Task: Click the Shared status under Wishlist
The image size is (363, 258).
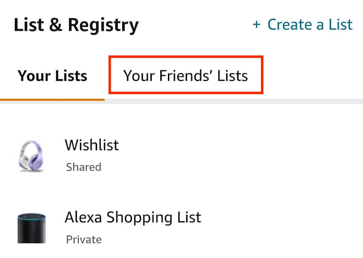Action: coord(84,167)
